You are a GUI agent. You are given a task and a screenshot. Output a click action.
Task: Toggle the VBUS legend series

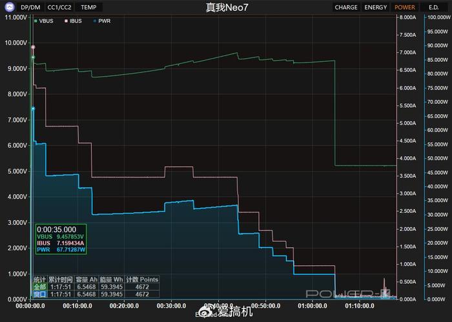(x=43, y=21)
